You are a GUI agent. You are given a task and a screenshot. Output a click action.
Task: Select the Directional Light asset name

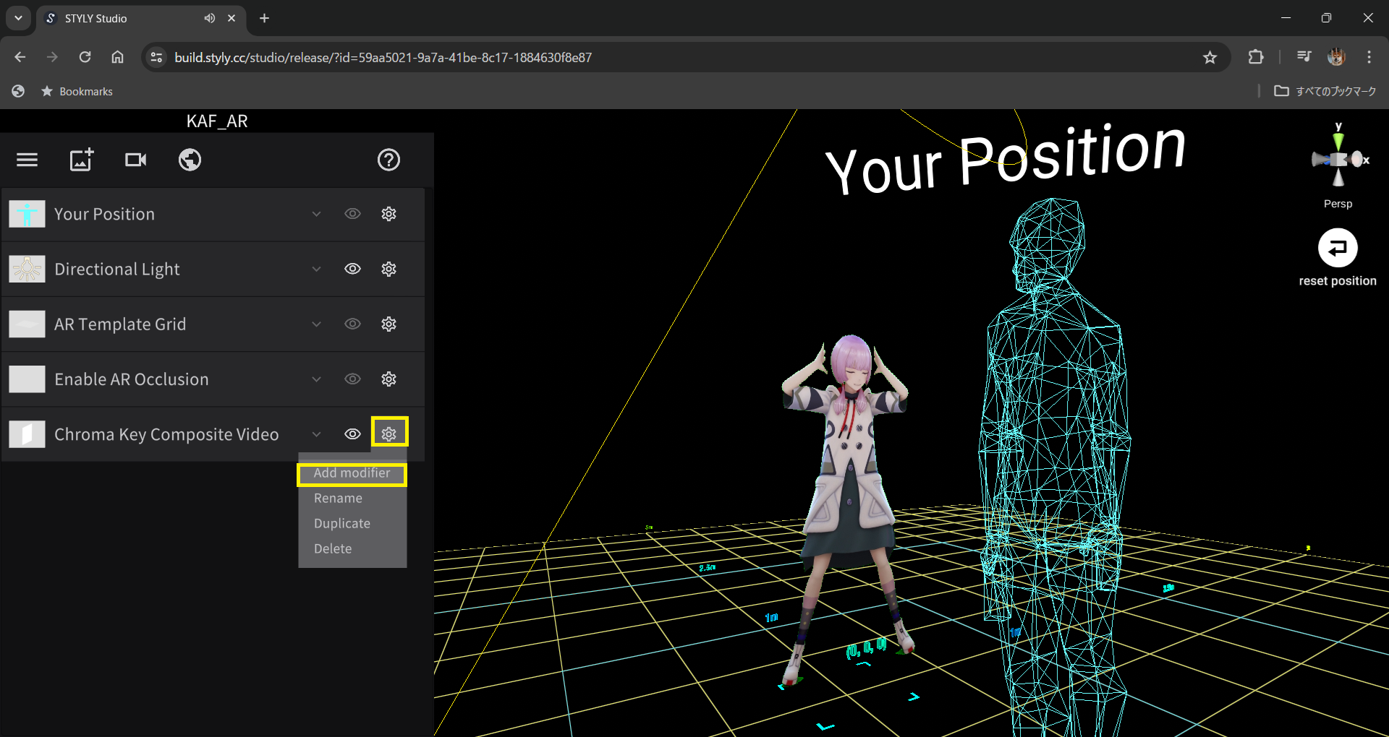(x=116, y=269)
